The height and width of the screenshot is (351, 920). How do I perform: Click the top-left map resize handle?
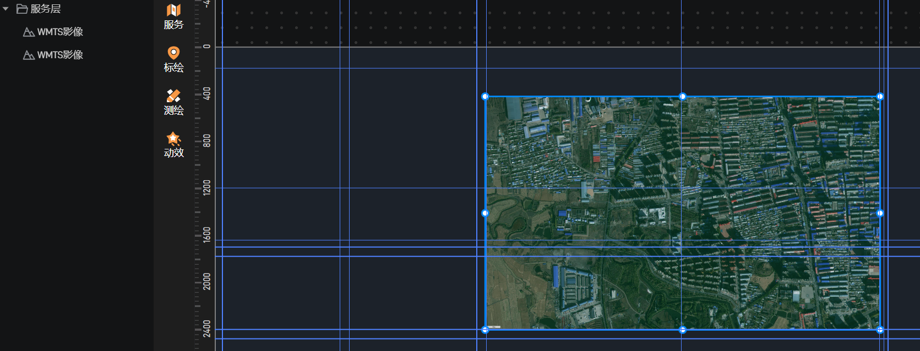pos(485,97)
